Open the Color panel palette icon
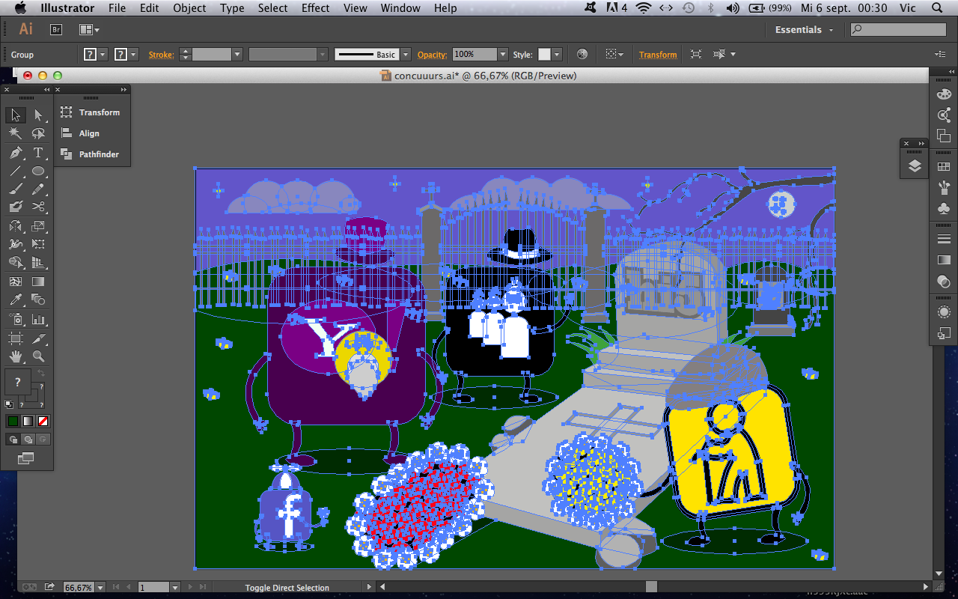Screen dimensions: 958x599 tap(944, 94)
